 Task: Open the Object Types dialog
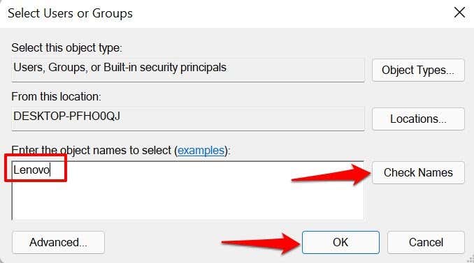418,70
